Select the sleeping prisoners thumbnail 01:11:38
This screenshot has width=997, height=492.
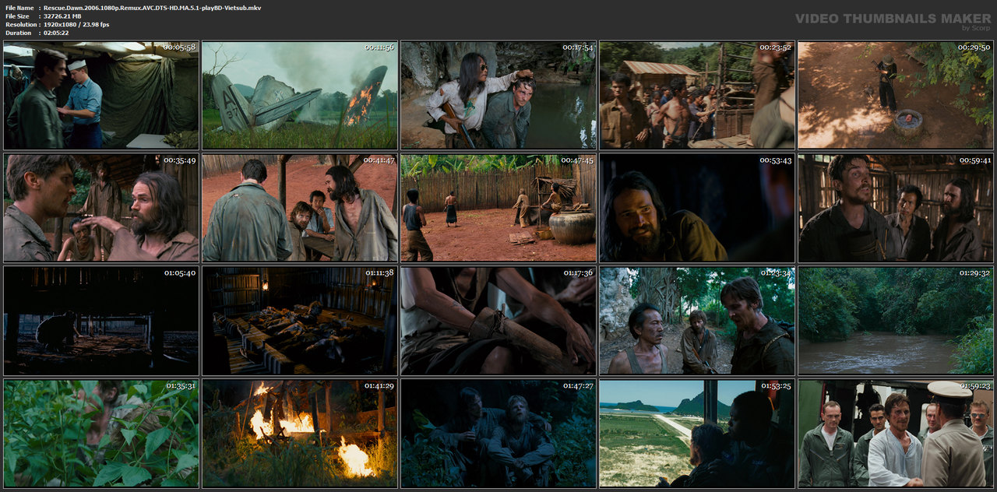(300, 321)
